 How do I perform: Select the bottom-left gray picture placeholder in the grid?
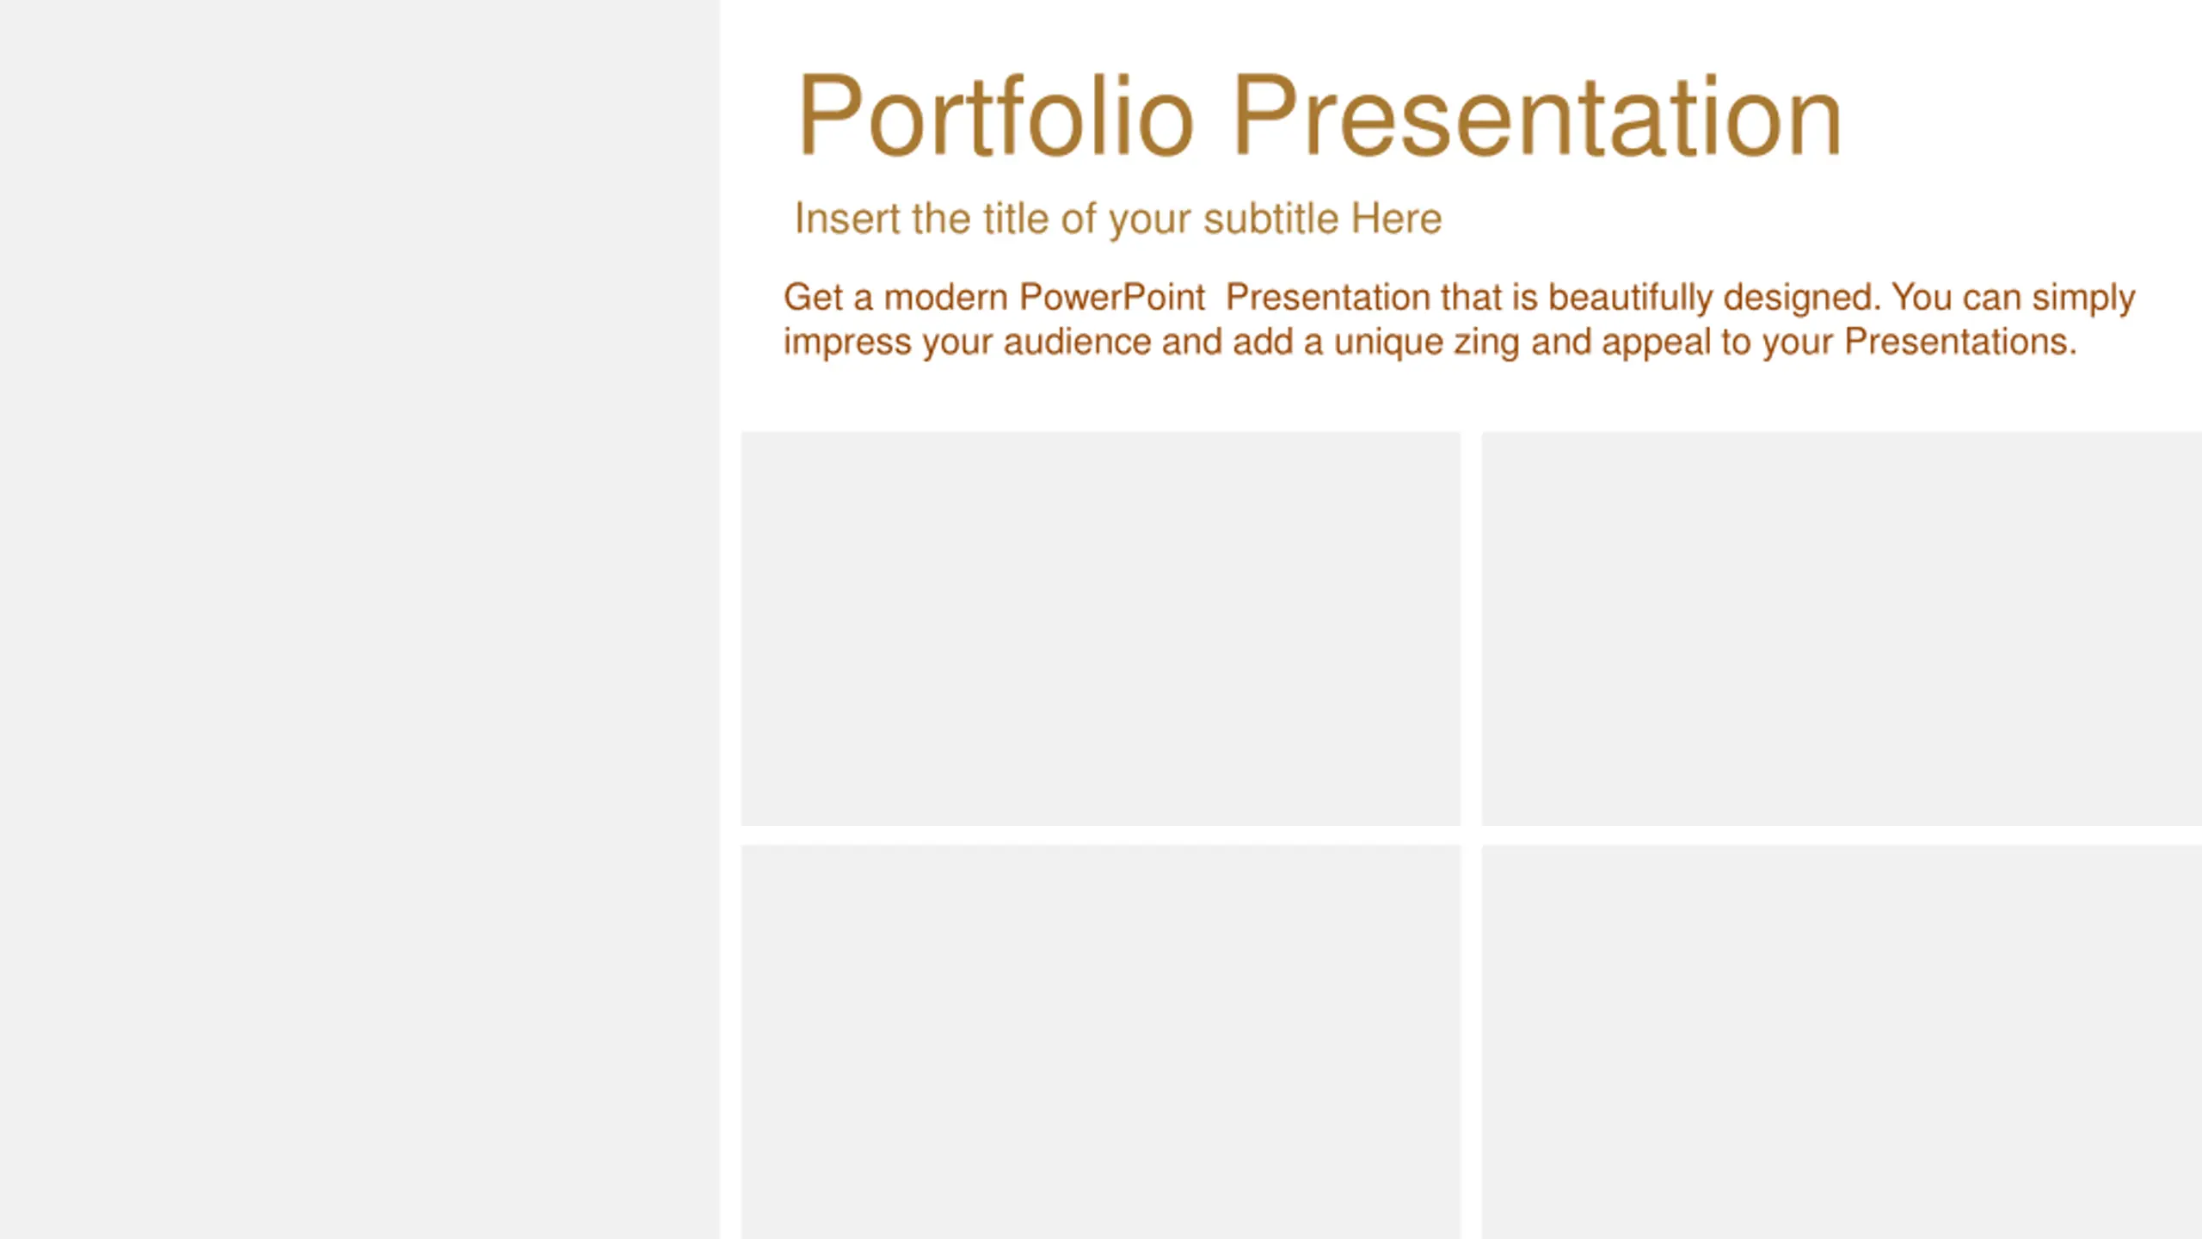[x=1100, y=1041]
